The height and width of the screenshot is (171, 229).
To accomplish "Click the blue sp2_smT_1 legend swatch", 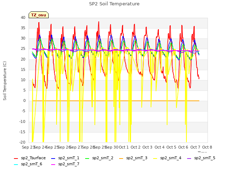I will click(53, 158).
